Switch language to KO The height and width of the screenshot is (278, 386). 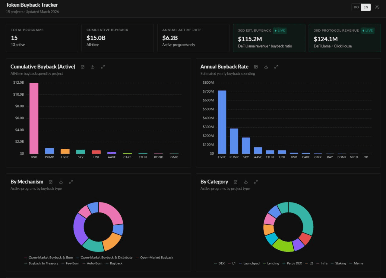(x=356, y=7)
